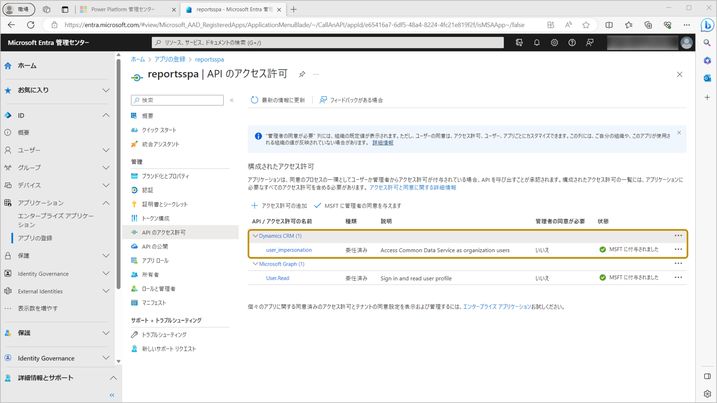
Task: Open Edge collections icon
Action: [x=648, y=25]
